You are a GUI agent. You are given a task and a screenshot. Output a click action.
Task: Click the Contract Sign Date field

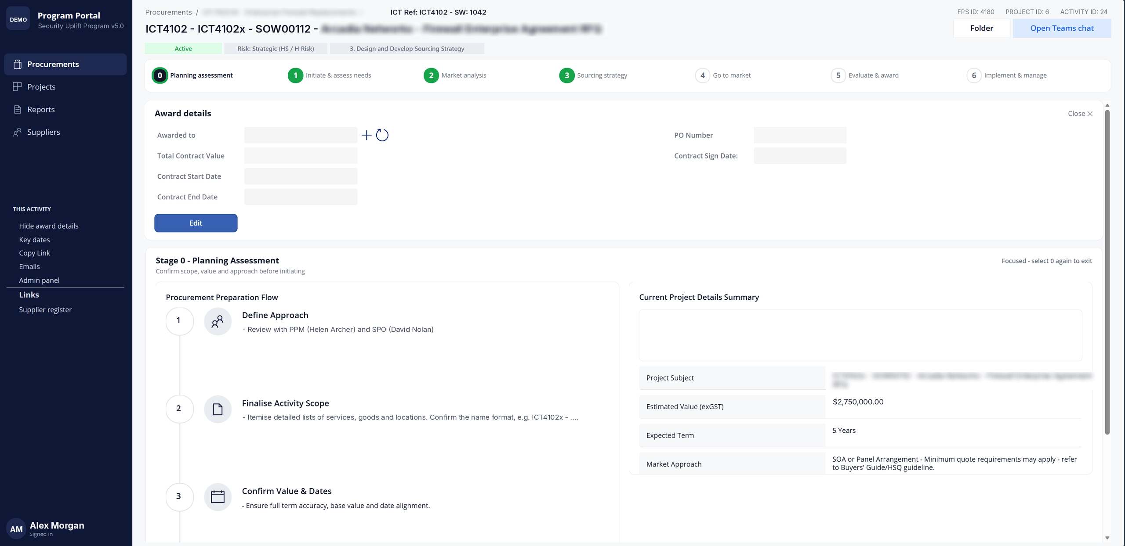click(800, 156)
